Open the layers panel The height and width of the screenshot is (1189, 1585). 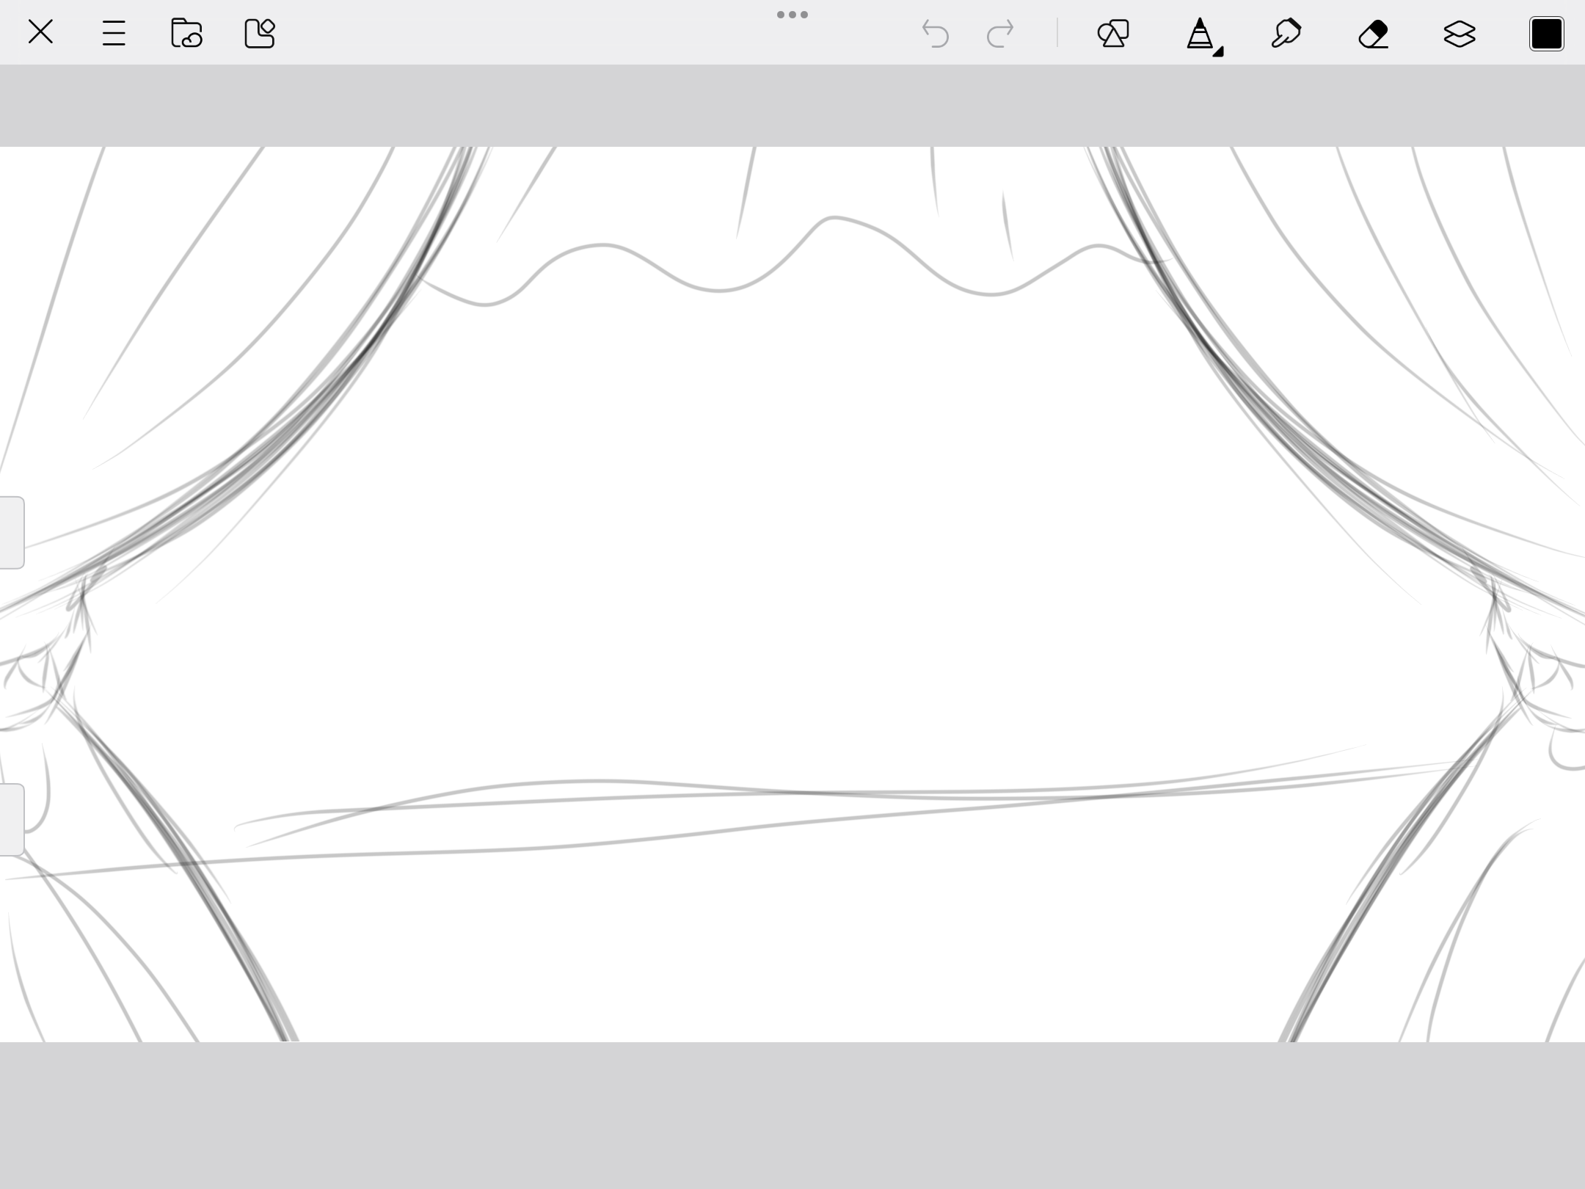click(1459, 34)
